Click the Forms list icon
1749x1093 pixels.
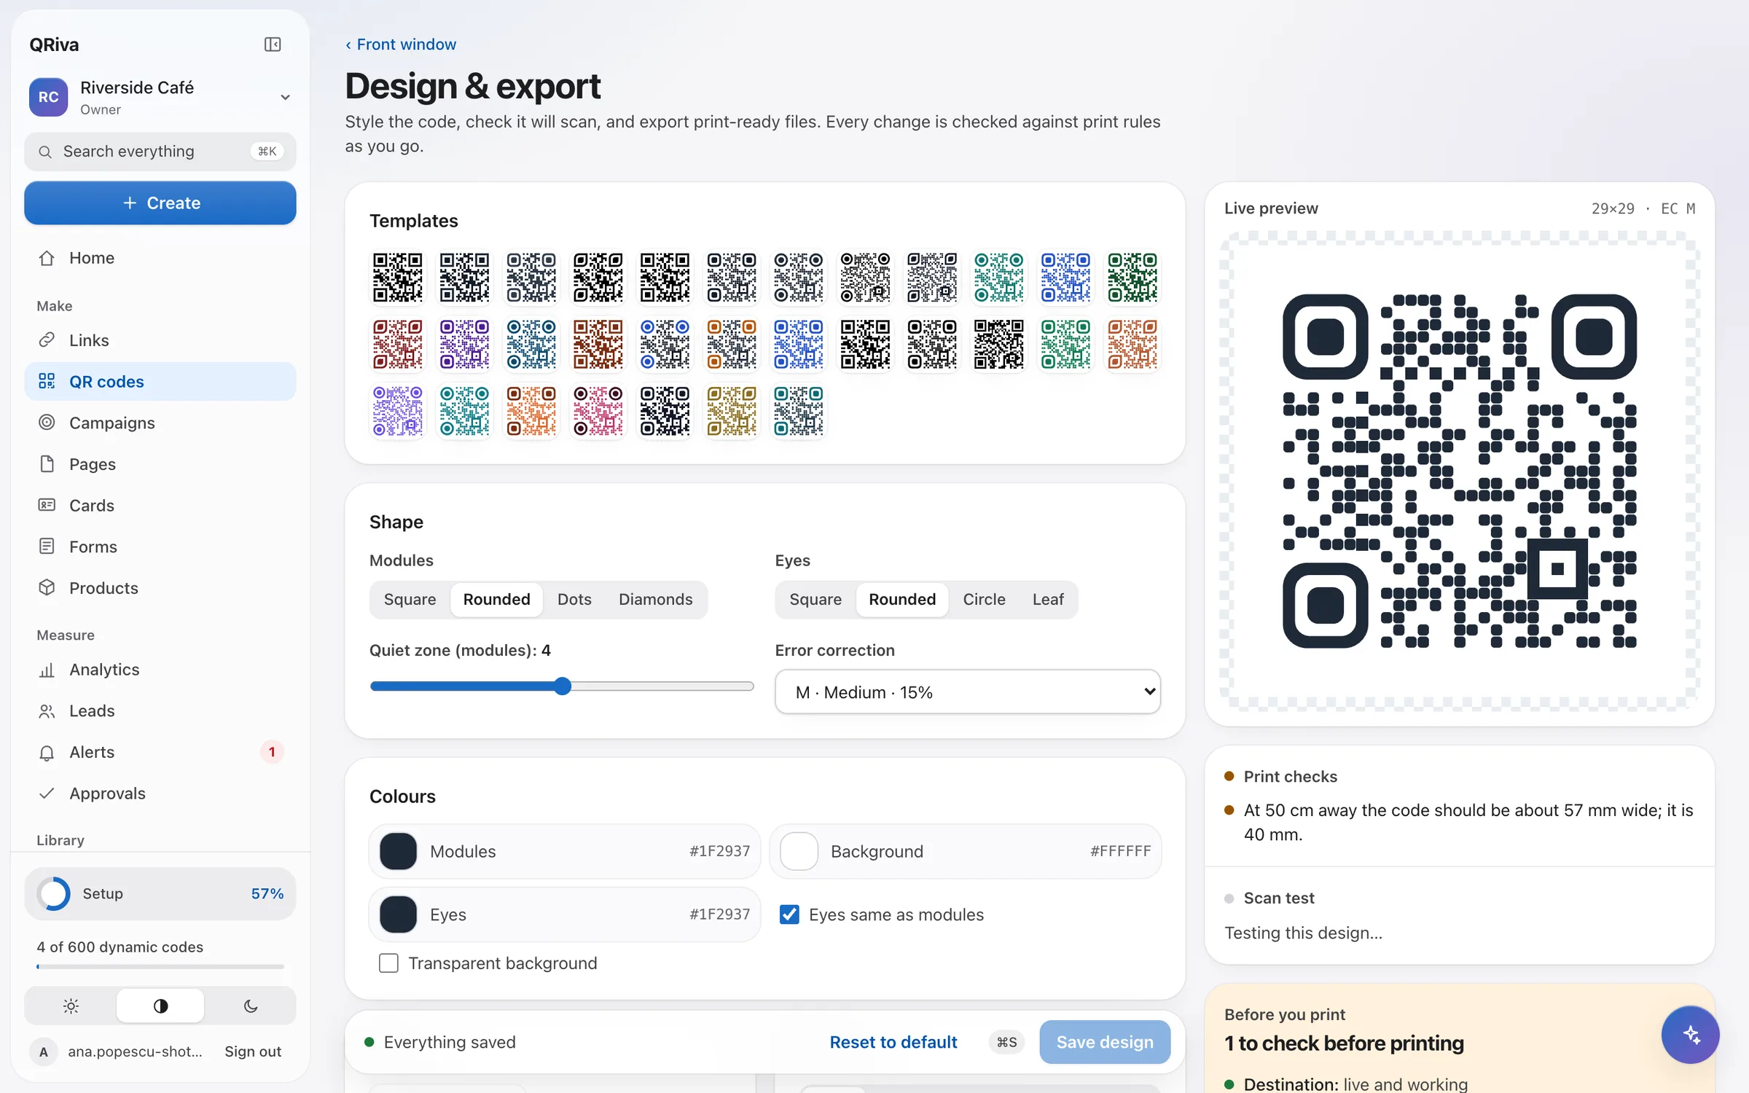coord(47,546)
